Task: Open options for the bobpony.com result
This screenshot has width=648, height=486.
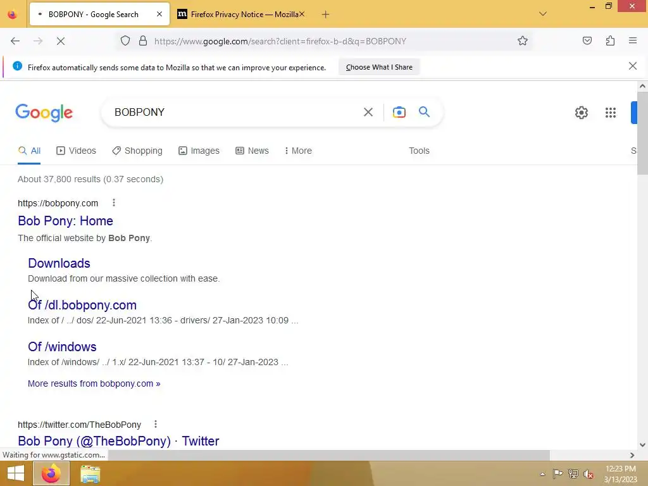Action: pyautogui.click(x=114, y=202)
